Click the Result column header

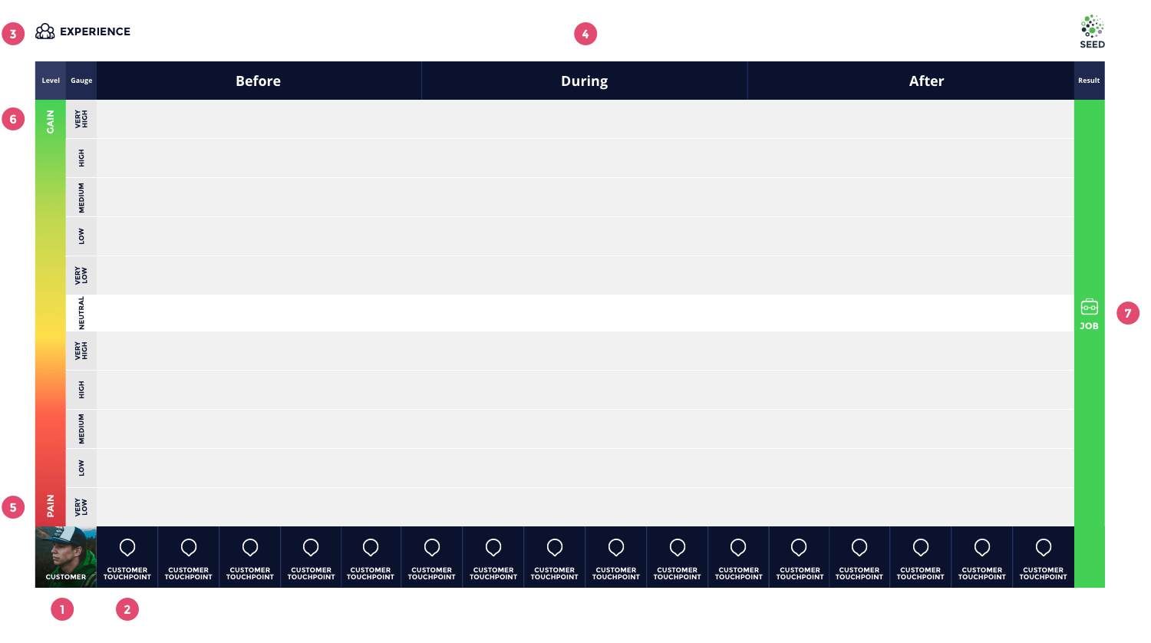[1089, 81]
